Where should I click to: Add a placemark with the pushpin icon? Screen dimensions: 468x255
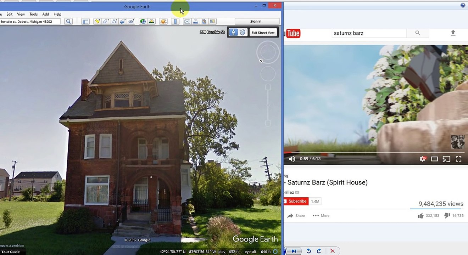[97, 22]
